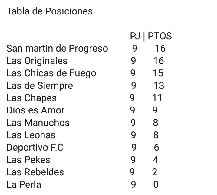Select the La Perla team name
This screenshot has width=217, height=195.
24,184
